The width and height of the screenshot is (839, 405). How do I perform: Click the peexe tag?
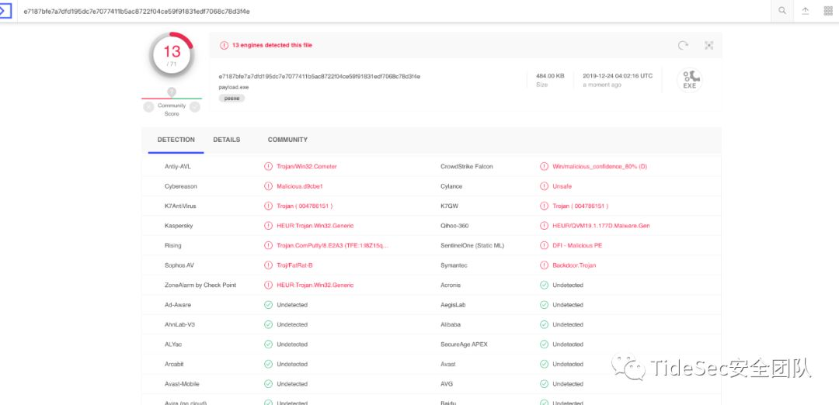pyautogui.click(x=232, y=99)
